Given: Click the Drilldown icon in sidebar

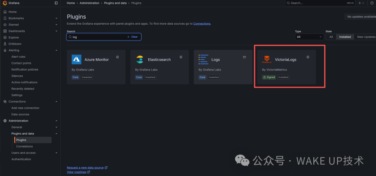Looking at the screenshot, I should (5, 44).
